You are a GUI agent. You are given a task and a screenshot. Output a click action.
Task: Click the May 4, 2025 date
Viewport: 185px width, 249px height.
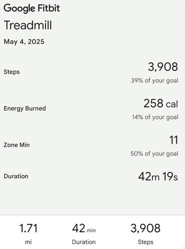pyautogui.click(x=24, y=42)
